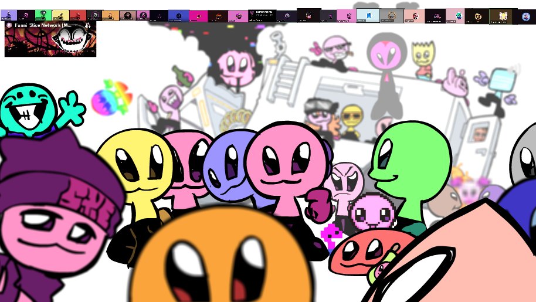
Task: Select the light blue tile with document icon
Action: pyautogui.click(x=368, y=15)
